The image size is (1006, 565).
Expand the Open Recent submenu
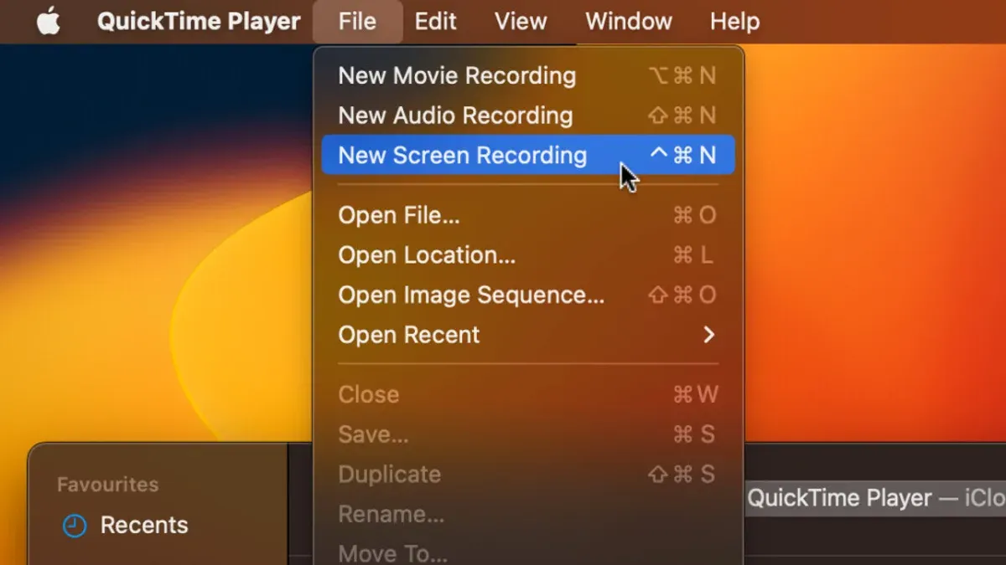click(x=528, y=335)
